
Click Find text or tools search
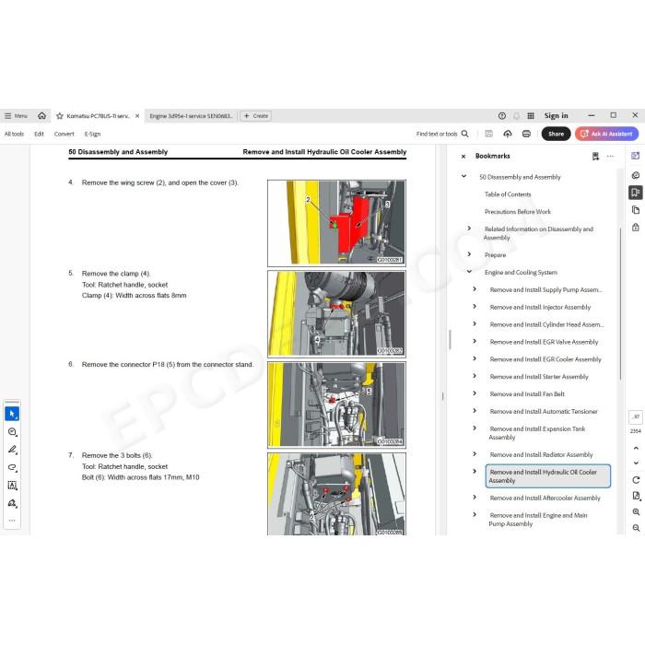click(442, 134)
